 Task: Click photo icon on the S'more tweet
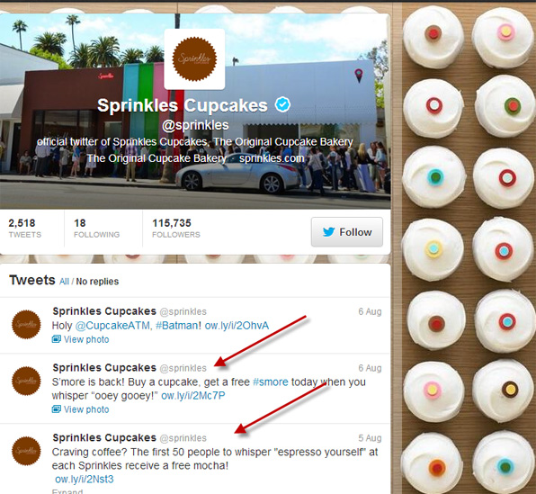tap(57, 409)
